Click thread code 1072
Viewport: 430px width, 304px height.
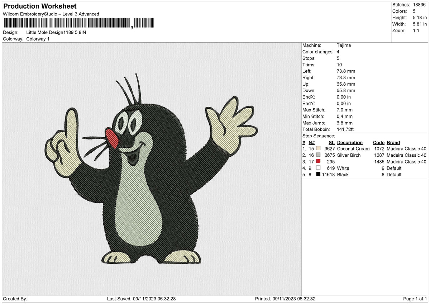pos(379,148)
